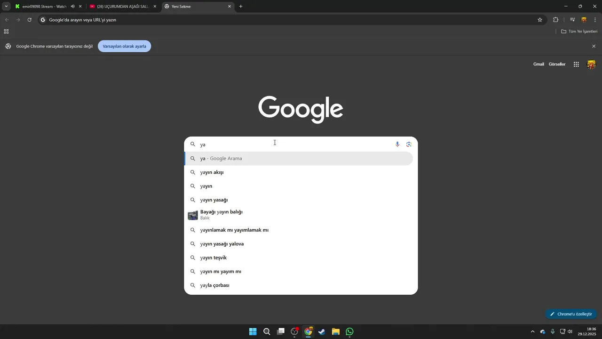Viewport: 602px width, 339px height.
Task: Open Chrome profile avatar in the toolbar
Action: point(584,20)
